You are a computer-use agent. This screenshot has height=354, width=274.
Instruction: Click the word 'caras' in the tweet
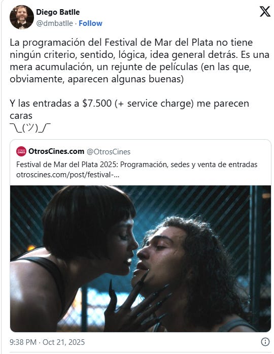21,116
